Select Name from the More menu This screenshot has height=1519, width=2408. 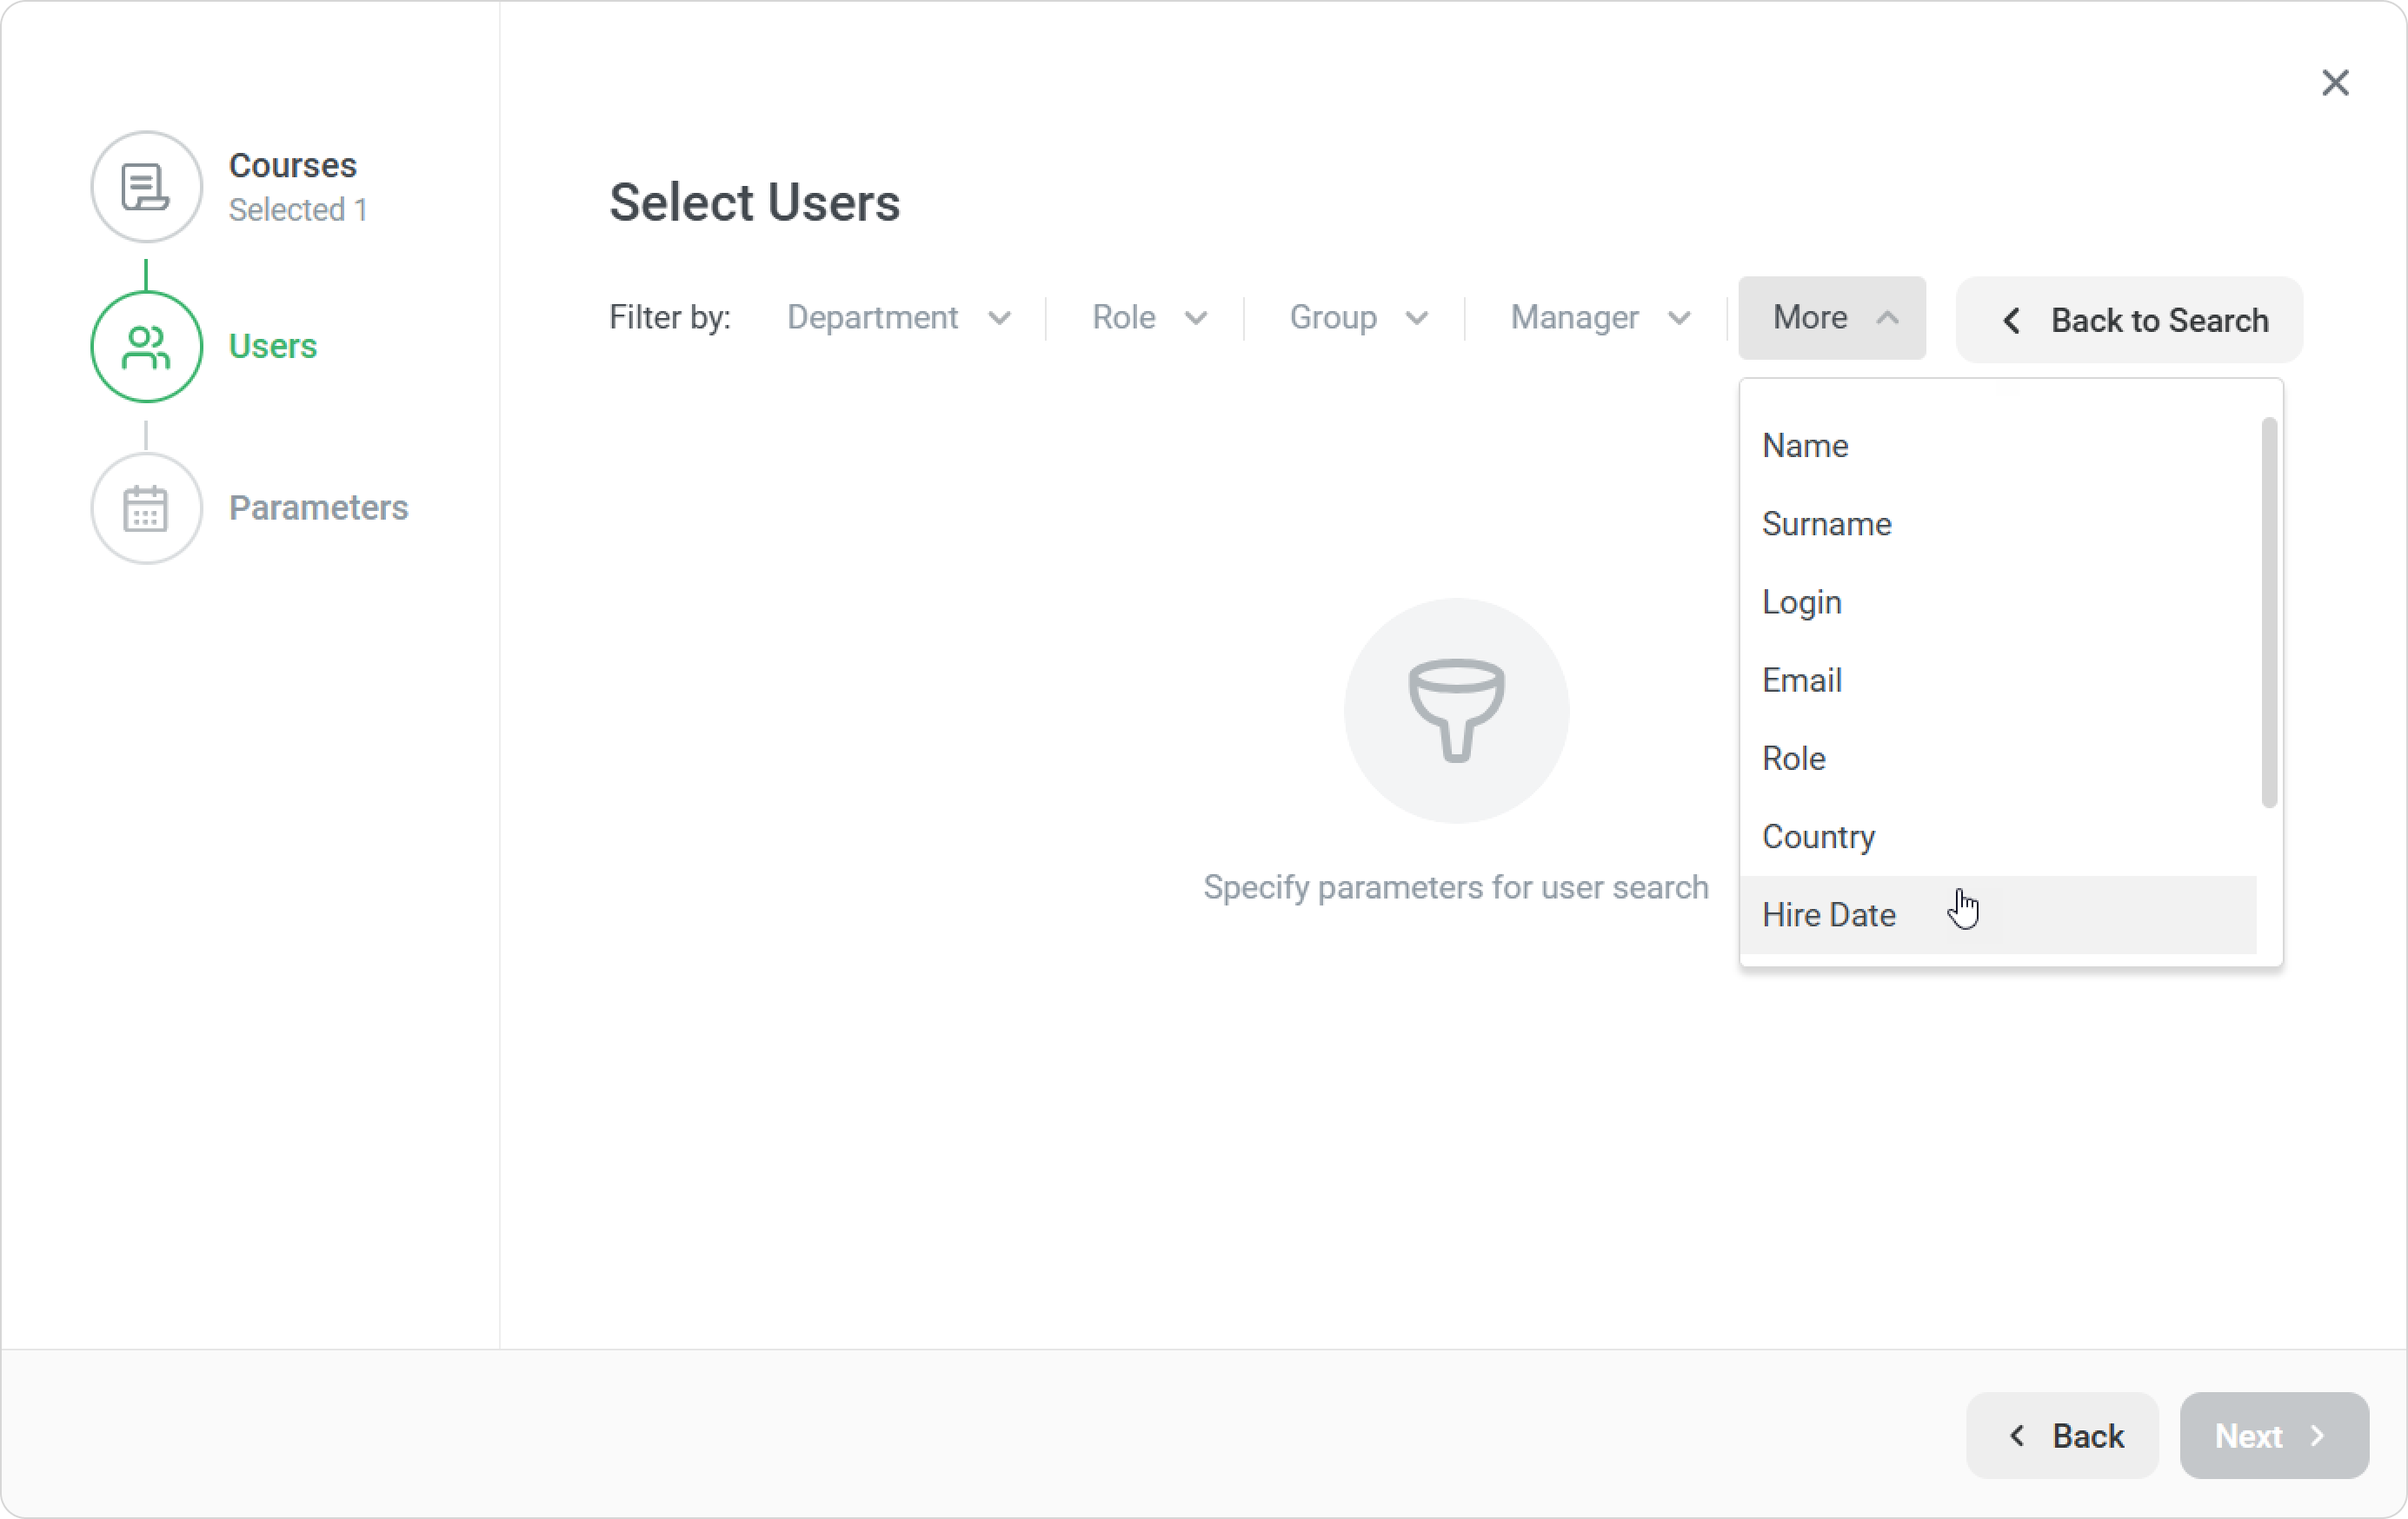click(1805, 446)
